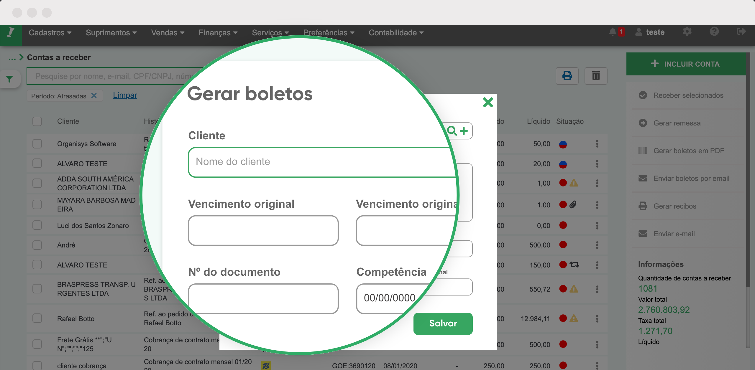Open the filter funnel panel
Screen dimensions: 755x370
coord(10,79)
